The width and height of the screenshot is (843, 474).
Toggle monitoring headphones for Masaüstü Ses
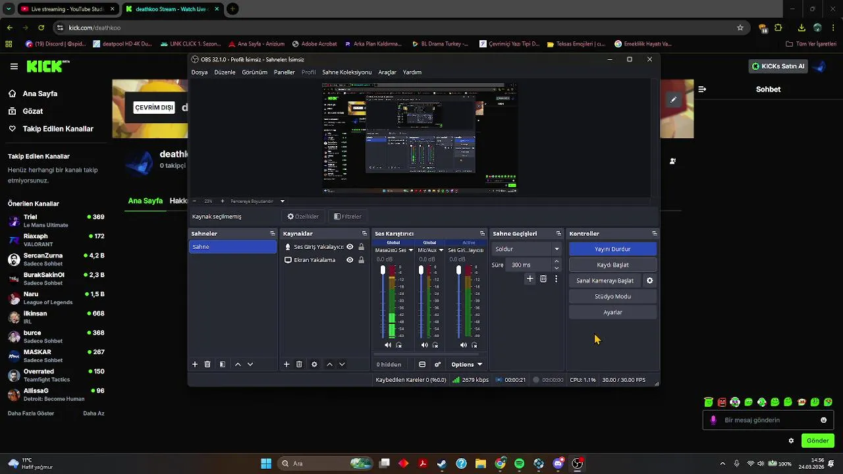(x=399, y=345)
